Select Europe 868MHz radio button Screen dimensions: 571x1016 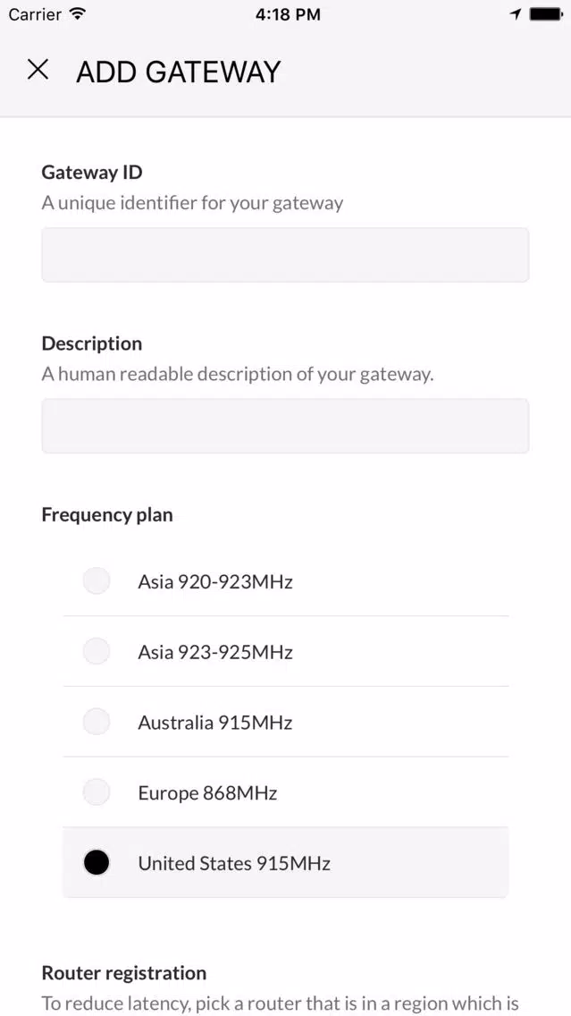click(97, 792)
